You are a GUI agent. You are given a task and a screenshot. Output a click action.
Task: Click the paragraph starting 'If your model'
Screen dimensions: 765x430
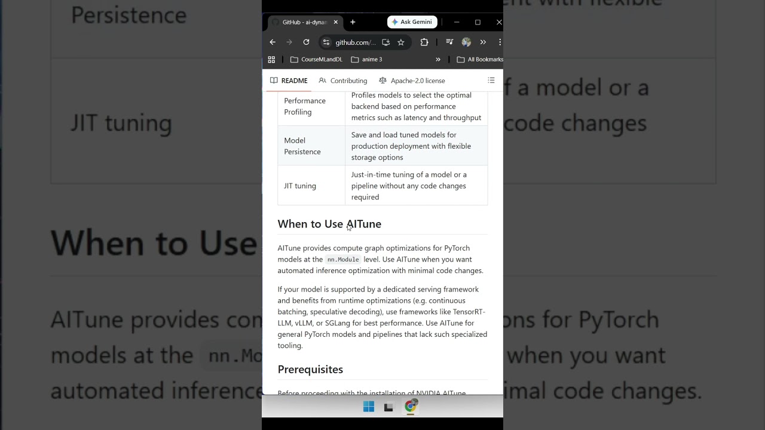click(x=382, y=317)
